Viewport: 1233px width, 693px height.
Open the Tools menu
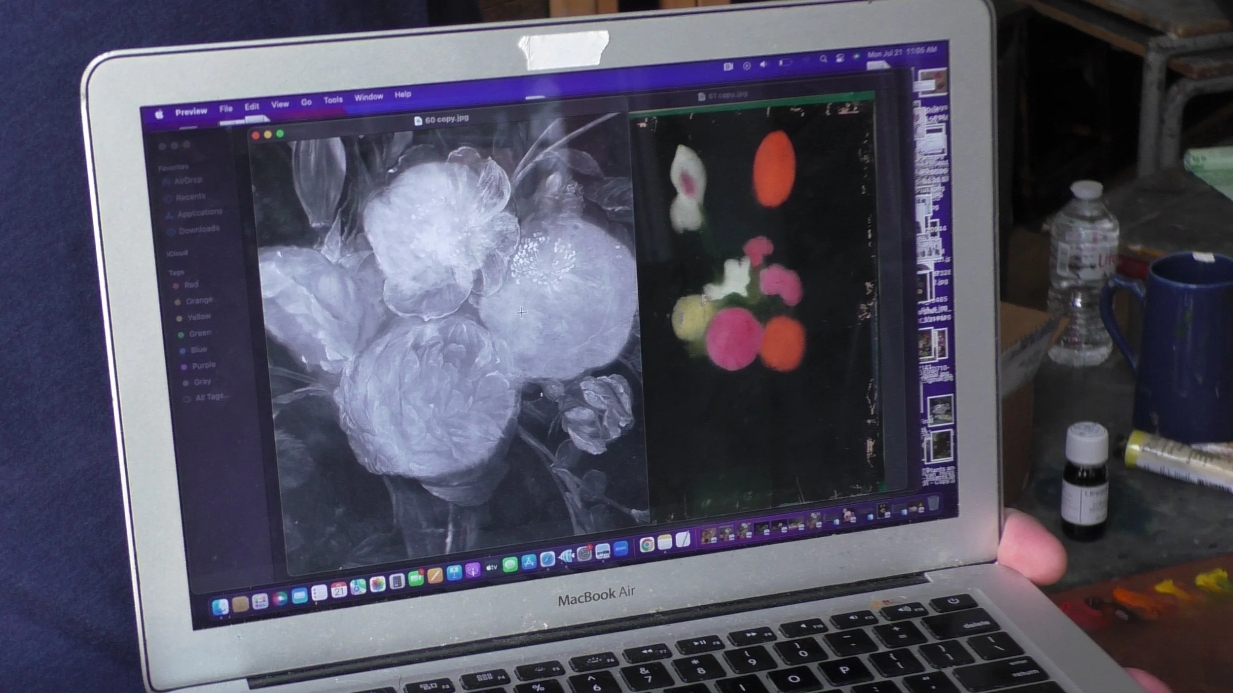(333, 100)
